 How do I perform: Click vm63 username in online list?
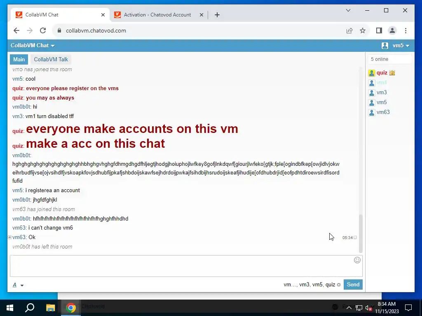point(383,112)
